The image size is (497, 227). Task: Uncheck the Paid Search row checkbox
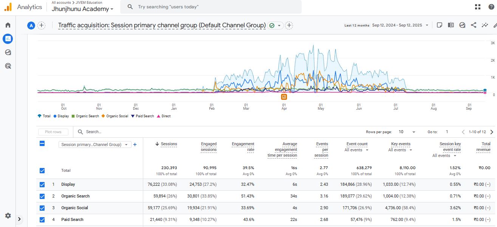pyautogui.click(x=42, y=220)
